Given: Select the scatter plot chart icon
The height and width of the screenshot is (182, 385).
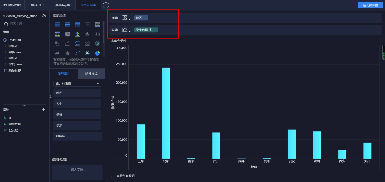Looking at the screenshot, I should click(x=77, y=53).
